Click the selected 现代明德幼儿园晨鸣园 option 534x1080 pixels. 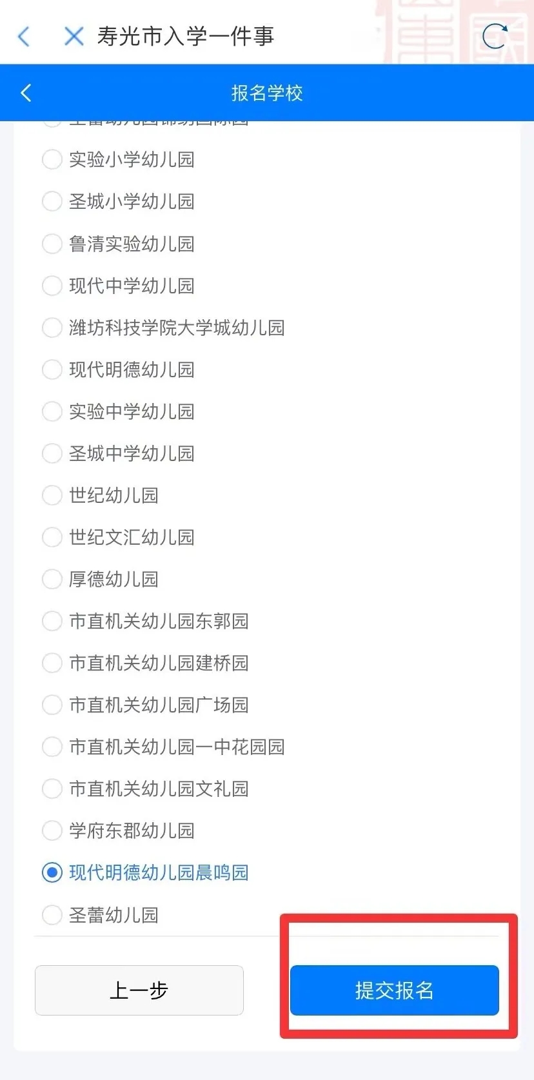(52, 872)
